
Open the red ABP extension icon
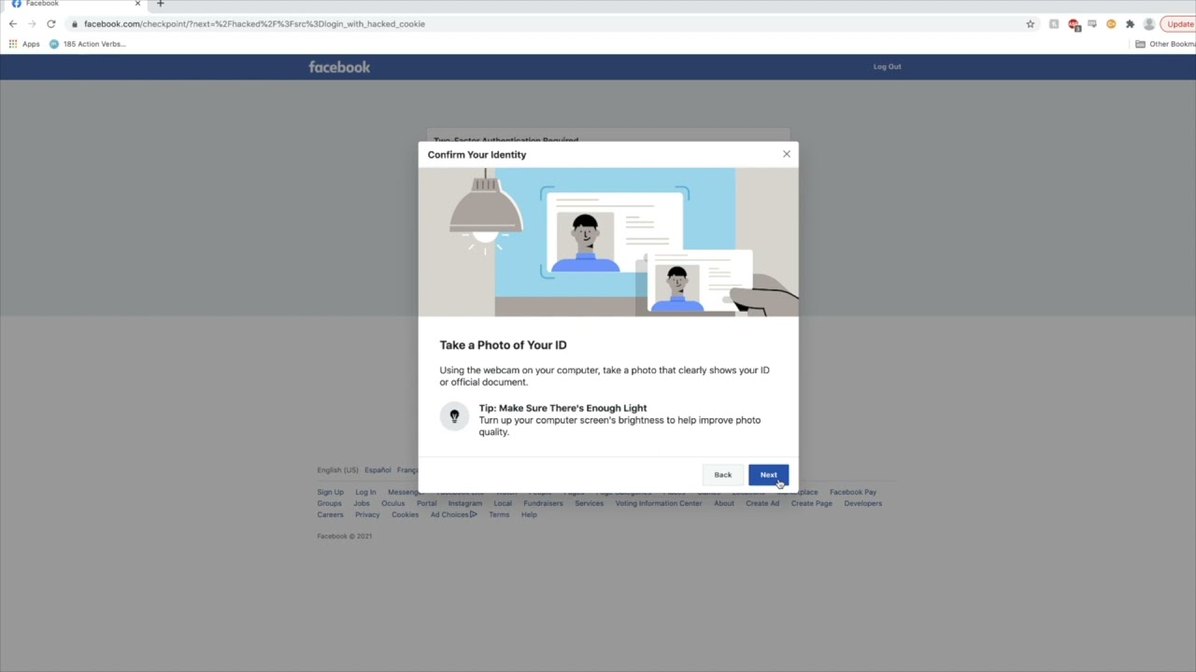click(x=1074, y=24)
